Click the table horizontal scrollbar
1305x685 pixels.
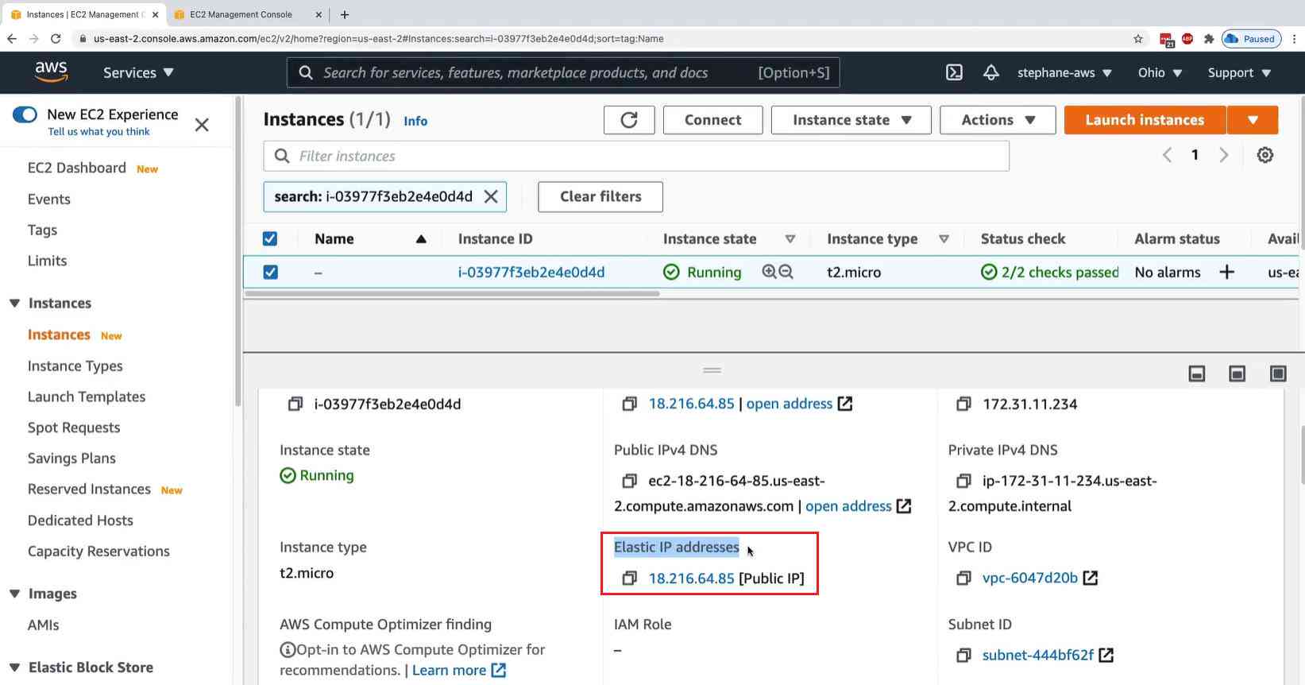(x=453, y=293)
